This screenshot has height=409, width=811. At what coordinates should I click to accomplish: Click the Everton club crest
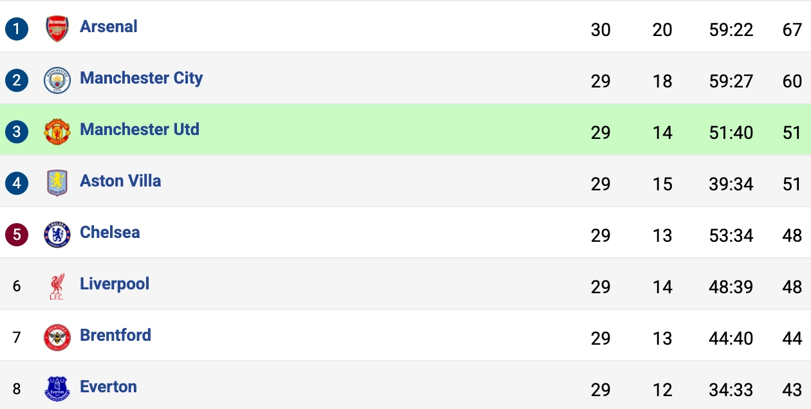[x=57, y=389]
